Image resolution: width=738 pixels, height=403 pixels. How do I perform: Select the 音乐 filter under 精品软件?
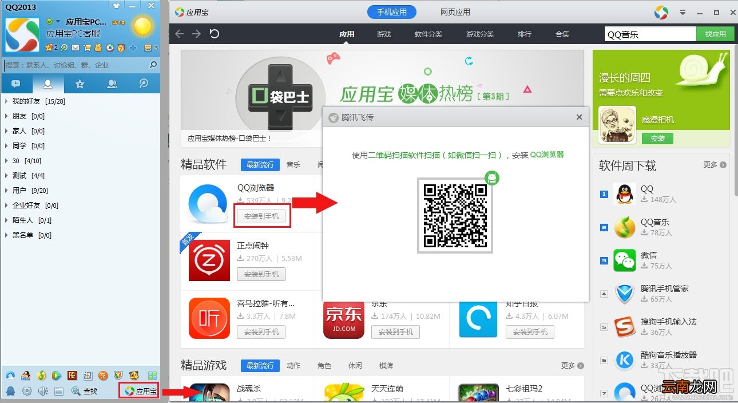[293, 164]
